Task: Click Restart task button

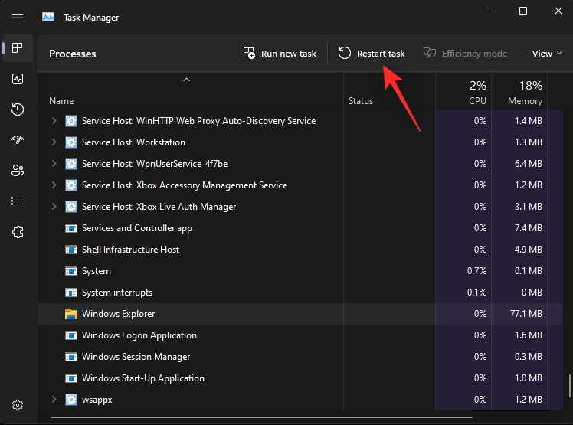Action: tap(372, 54)
